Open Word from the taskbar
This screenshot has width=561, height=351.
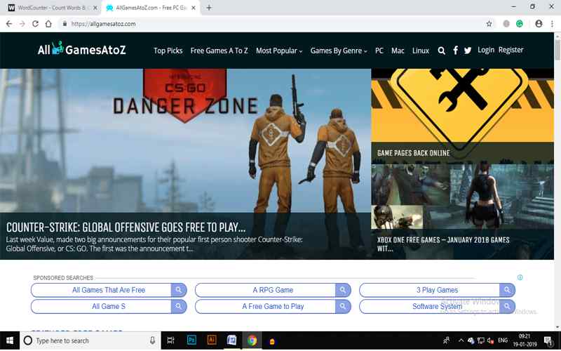point(232,340)
